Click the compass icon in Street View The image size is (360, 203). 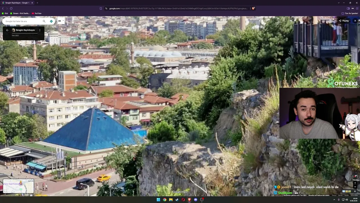click(x=355, y=176)
